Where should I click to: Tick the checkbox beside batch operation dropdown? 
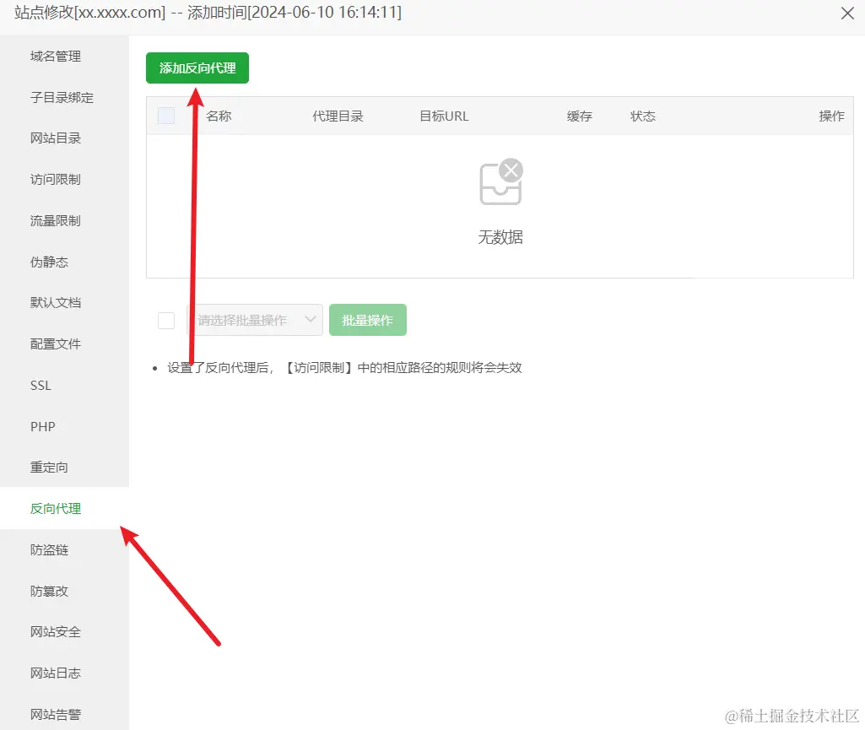click(x=166, y=320)
